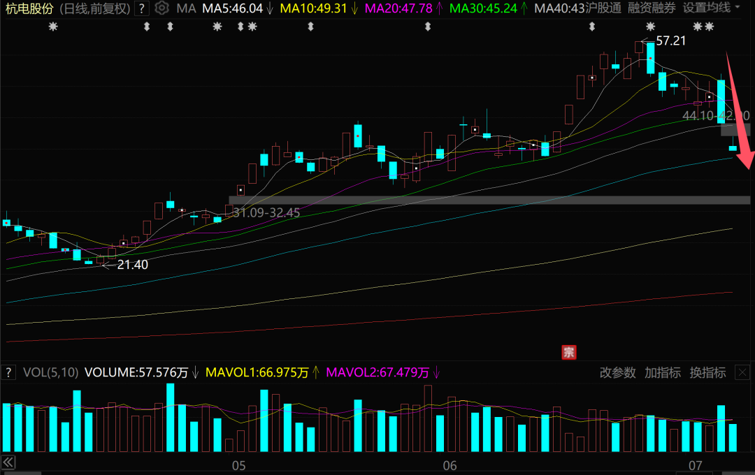Viewport: 755px width, 475px height.
Task: Click the rightmost star event marker
Action: click(x=710, y=27)
